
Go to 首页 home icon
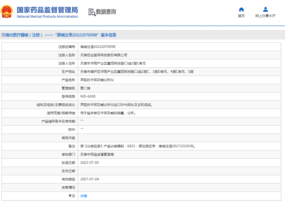coord(241,9)
